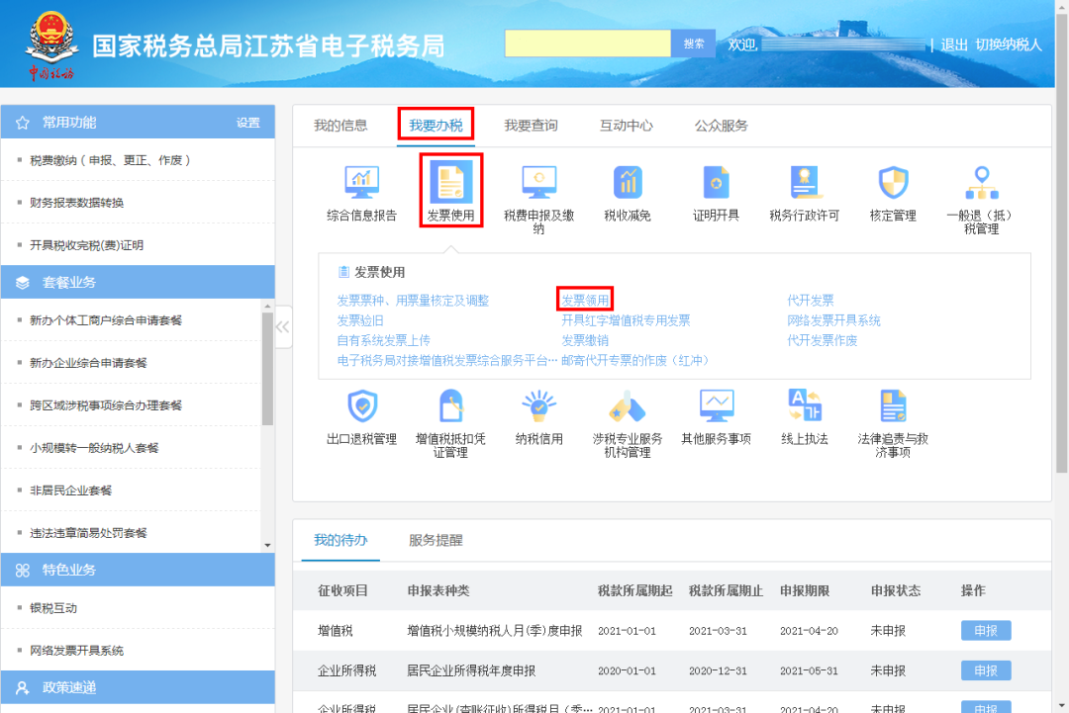1069x713 pixels.
Task: Open 邮寄代开专票的作废（红冲）link
Action: [x=635, y=360]
